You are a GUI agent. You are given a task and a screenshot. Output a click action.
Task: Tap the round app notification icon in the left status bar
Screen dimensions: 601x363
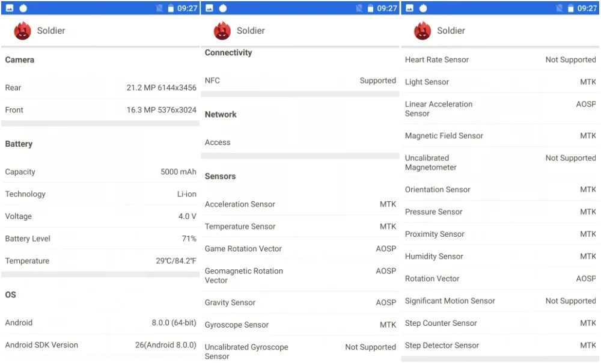pos(23,8)
